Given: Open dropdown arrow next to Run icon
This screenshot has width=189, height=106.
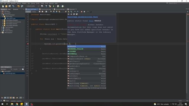Looking at the screenshot, I should (x=55, y=6).
